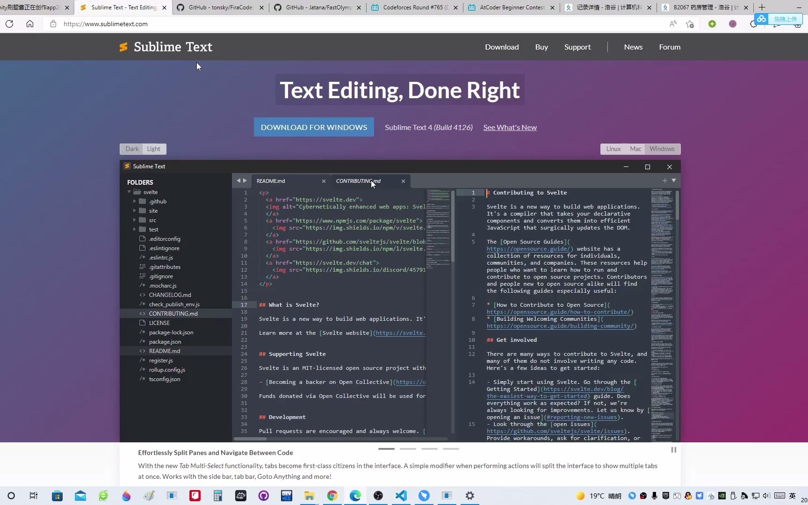Switch the demo to Light theme
Viewport: 808px width, 505px height.
154,149
